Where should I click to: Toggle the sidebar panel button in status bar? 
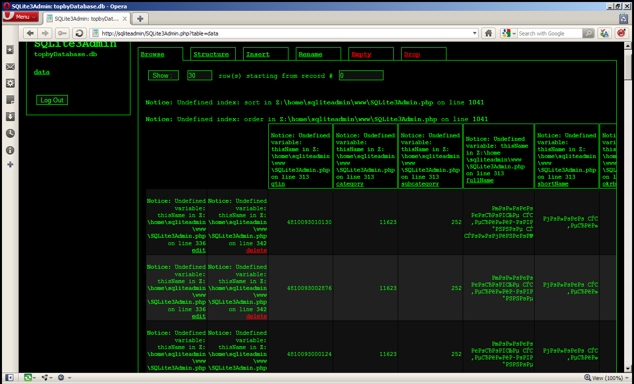click(9, 378)
